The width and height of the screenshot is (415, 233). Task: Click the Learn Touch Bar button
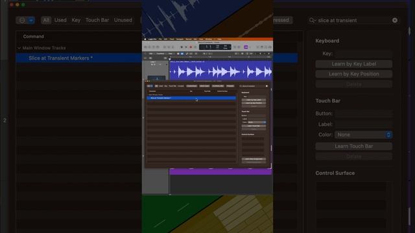(353, 146)
